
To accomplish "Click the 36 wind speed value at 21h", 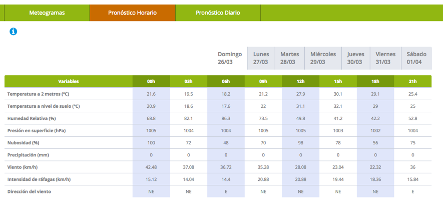I will pos(413,167).
